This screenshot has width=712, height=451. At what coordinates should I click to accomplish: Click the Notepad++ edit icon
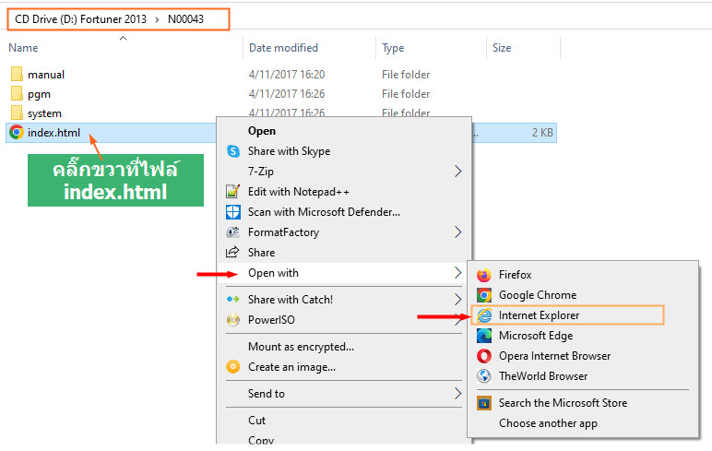tap(232, 192)
